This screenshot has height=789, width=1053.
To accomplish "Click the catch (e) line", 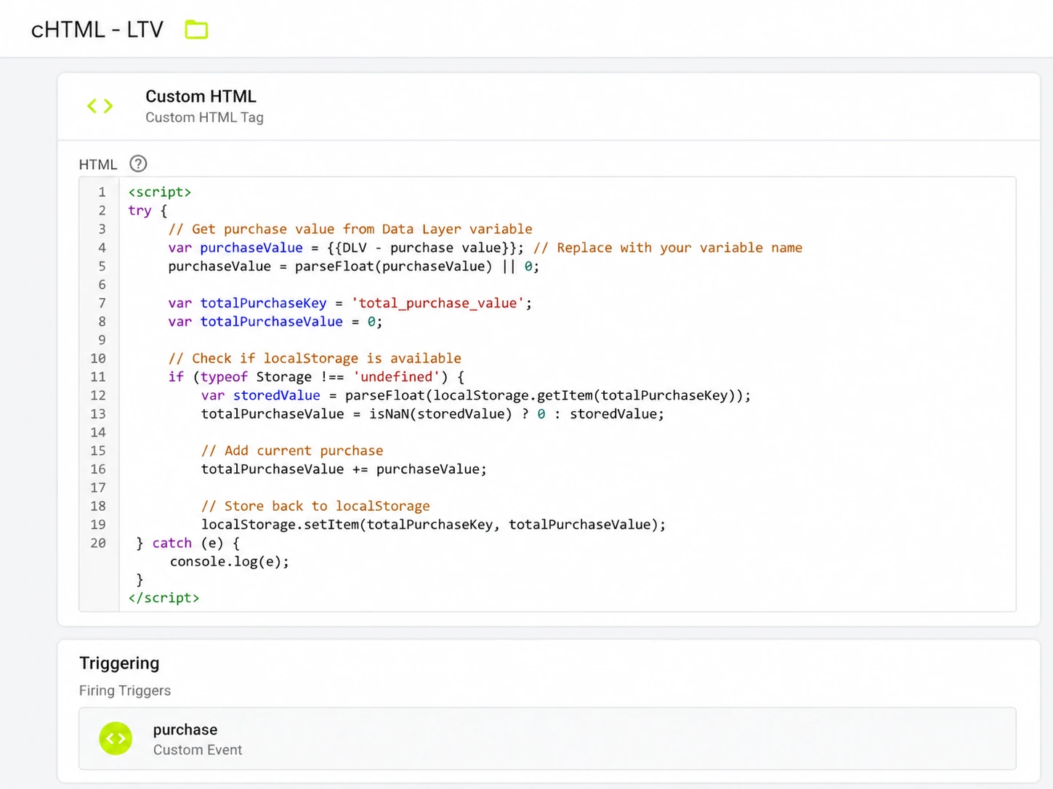I will pos(188,543).
